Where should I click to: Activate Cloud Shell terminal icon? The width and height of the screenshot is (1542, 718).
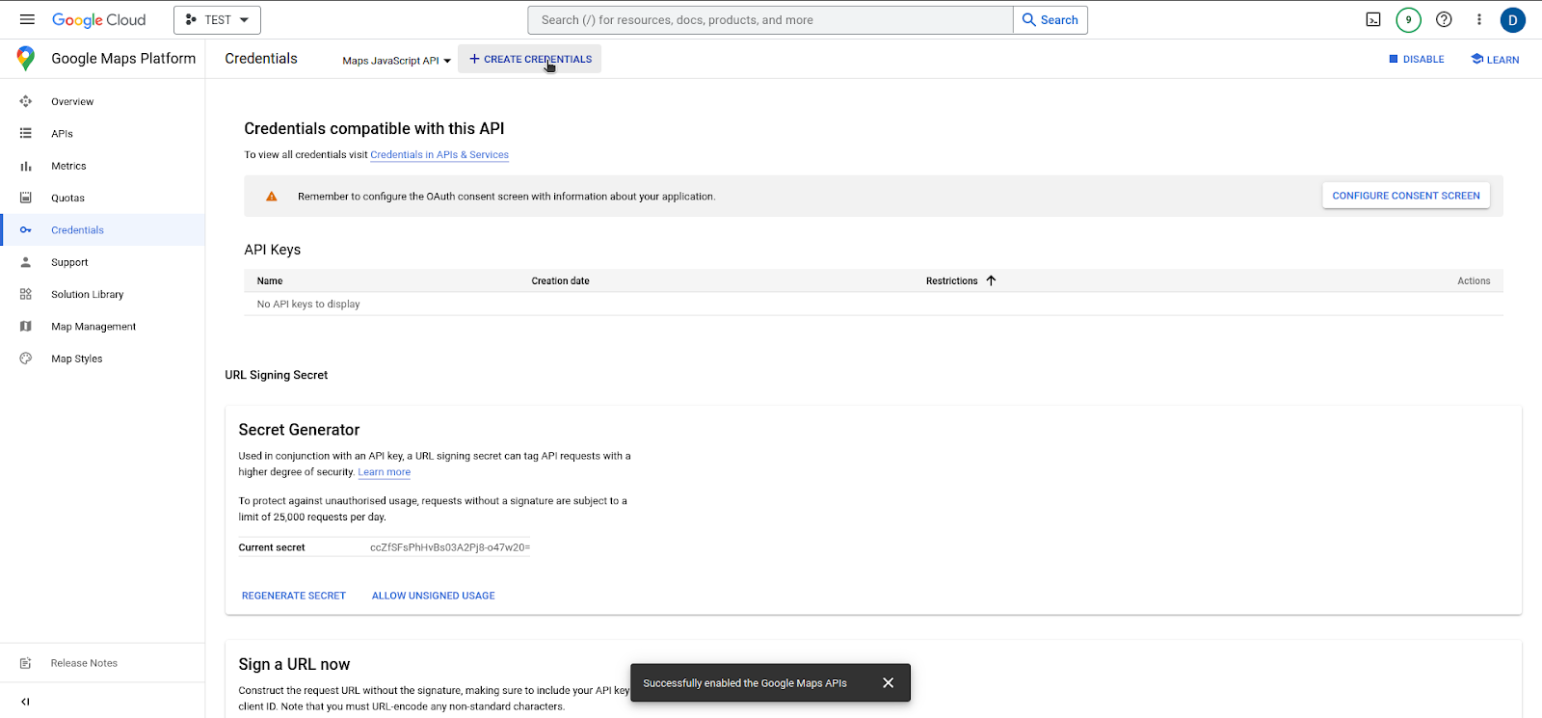[x=1373, y=19]
